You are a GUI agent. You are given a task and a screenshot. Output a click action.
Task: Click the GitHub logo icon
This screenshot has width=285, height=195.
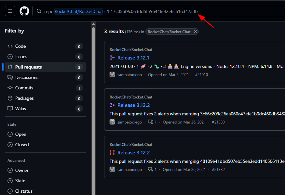(24, 11)
